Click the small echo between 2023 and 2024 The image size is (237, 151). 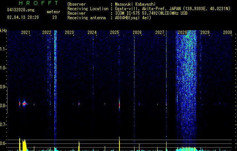79,104
